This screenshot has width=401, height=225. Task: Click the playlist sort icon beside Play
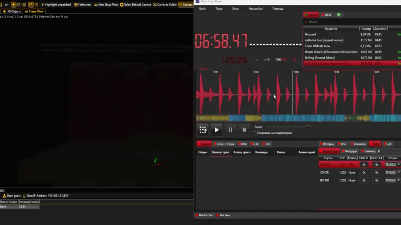[x=203, y=130]
